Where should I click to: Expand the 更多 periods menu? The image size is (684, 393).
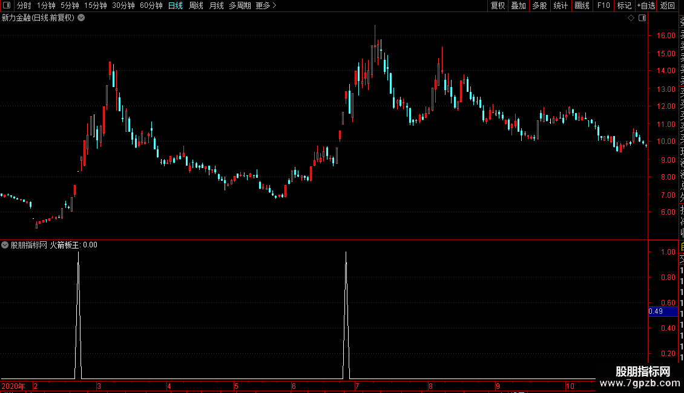(x=266, y=5)
